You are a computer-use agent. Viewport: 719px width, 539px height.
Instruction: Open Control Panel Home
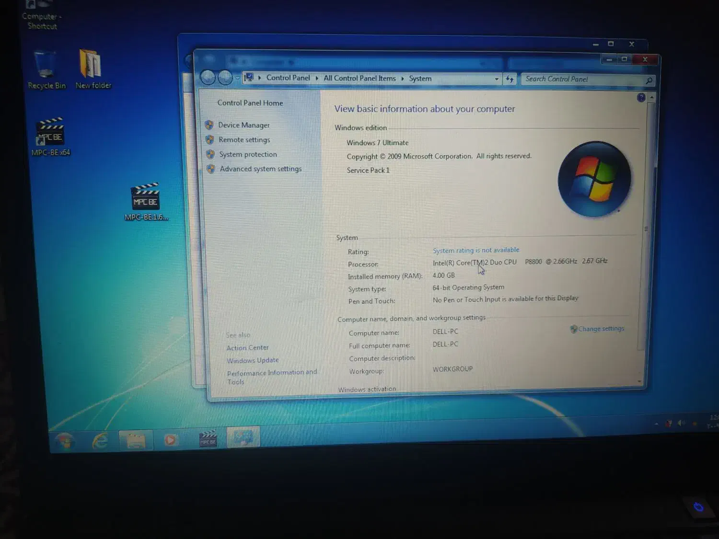(250, 103)
